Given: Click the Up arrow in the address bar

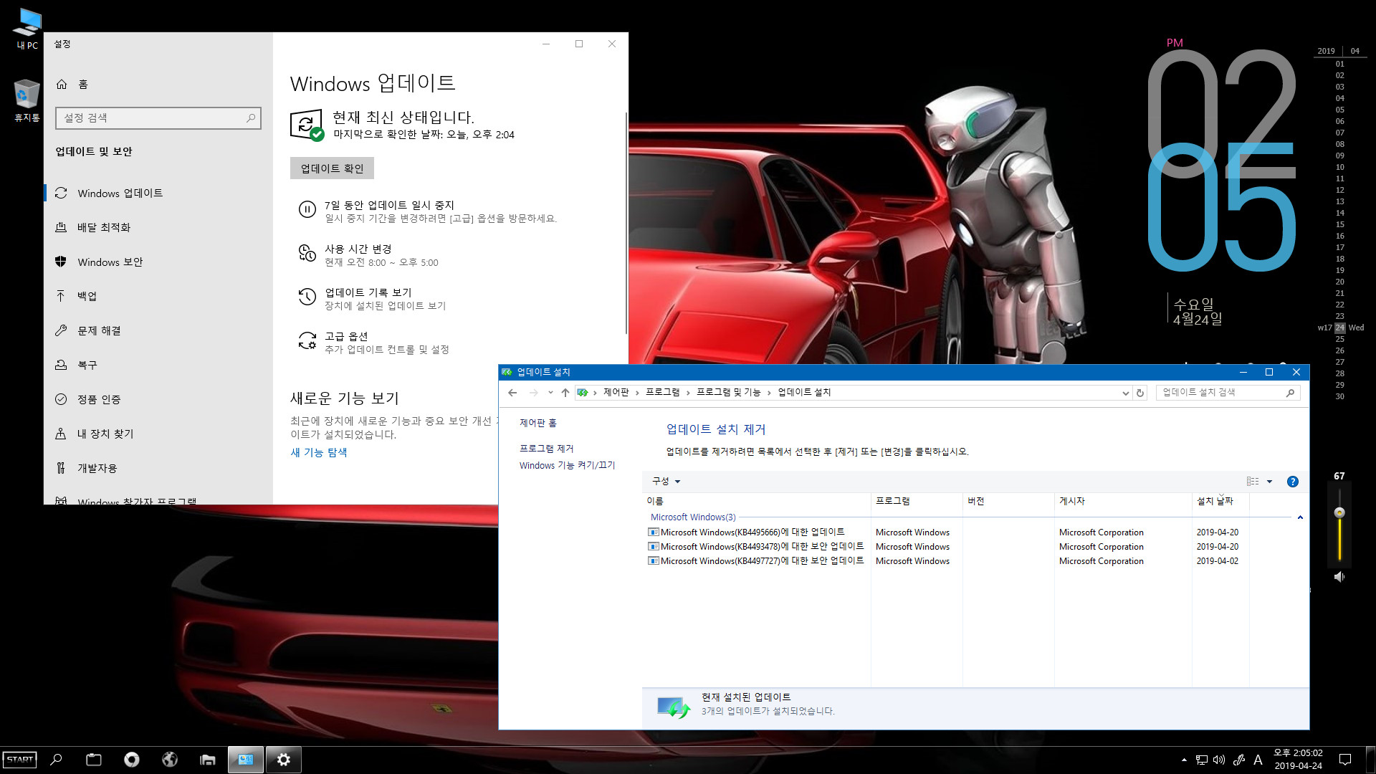Looking at the screenshot, I should [x=565, y=392].
